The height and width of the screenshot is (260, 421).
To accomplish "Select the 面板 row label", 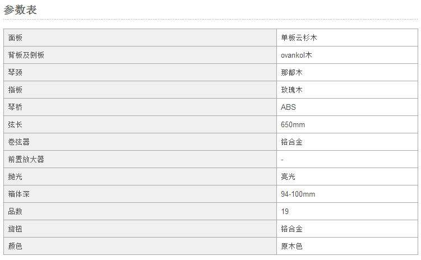I will (x=15, y=38).
